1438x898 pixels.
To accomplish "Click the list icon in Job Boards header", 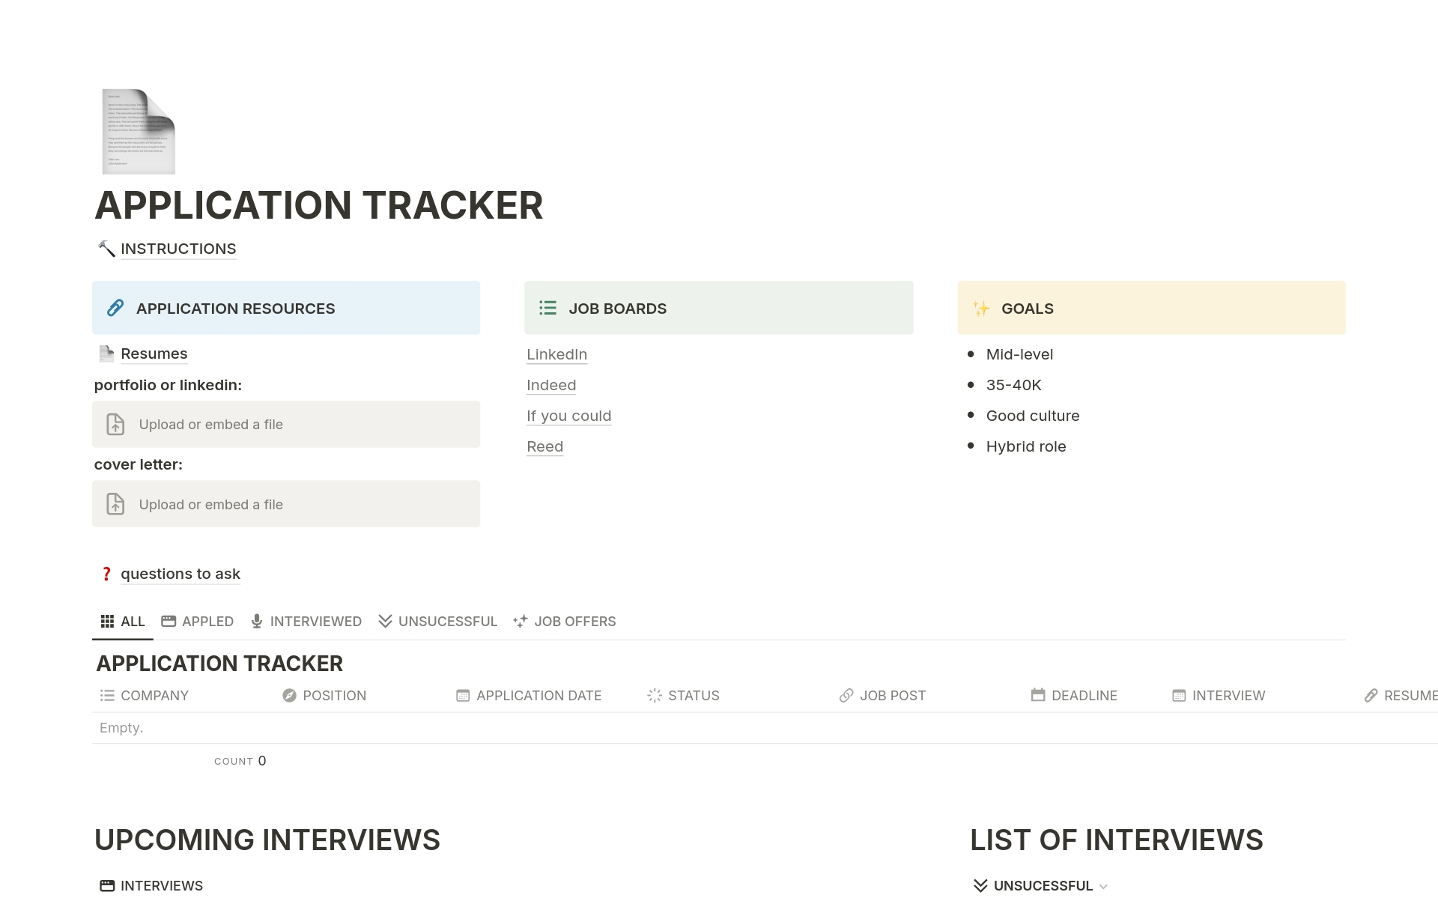I will 547,309.
